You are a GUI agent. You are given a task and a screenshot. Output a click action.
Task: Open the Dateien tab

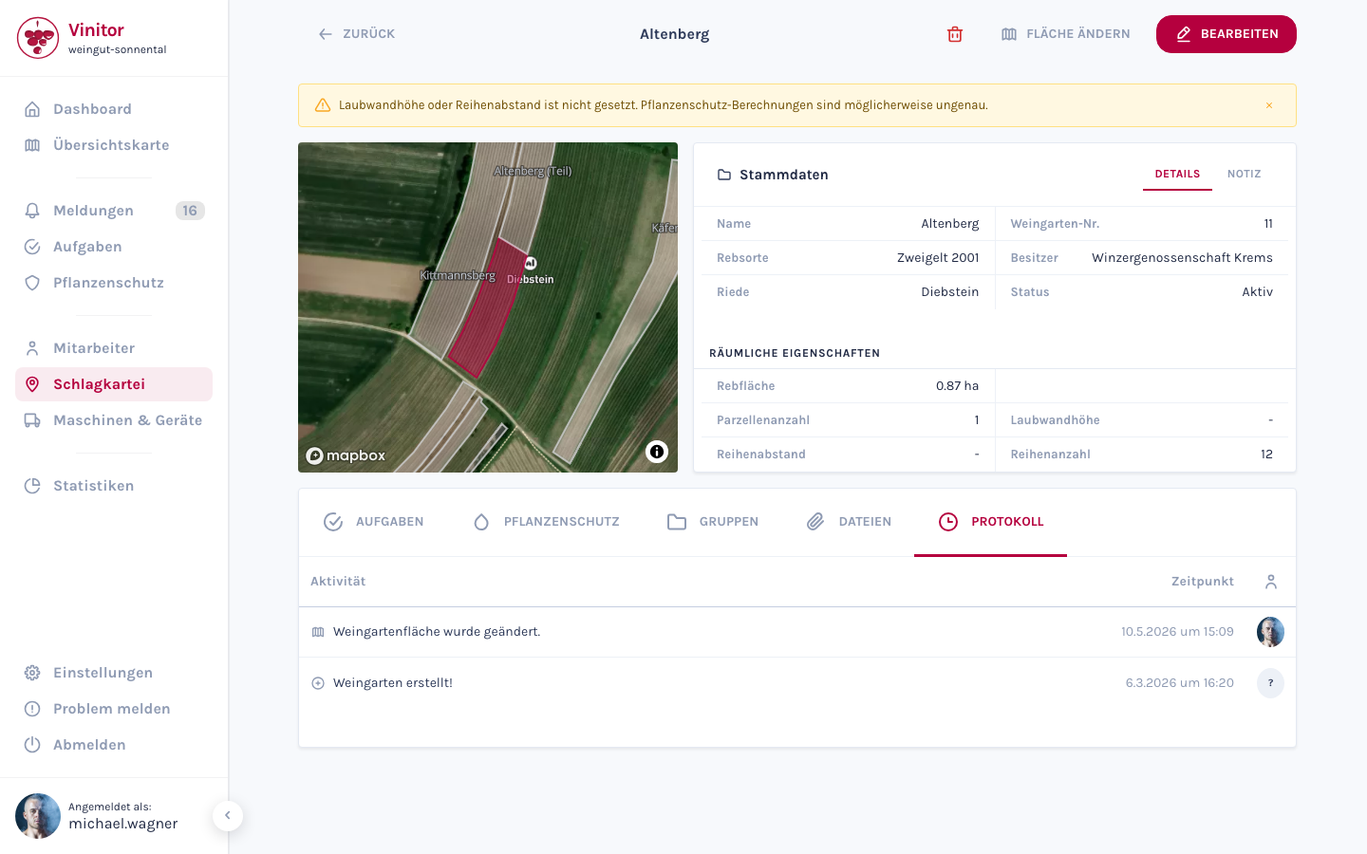click(849, 522)
